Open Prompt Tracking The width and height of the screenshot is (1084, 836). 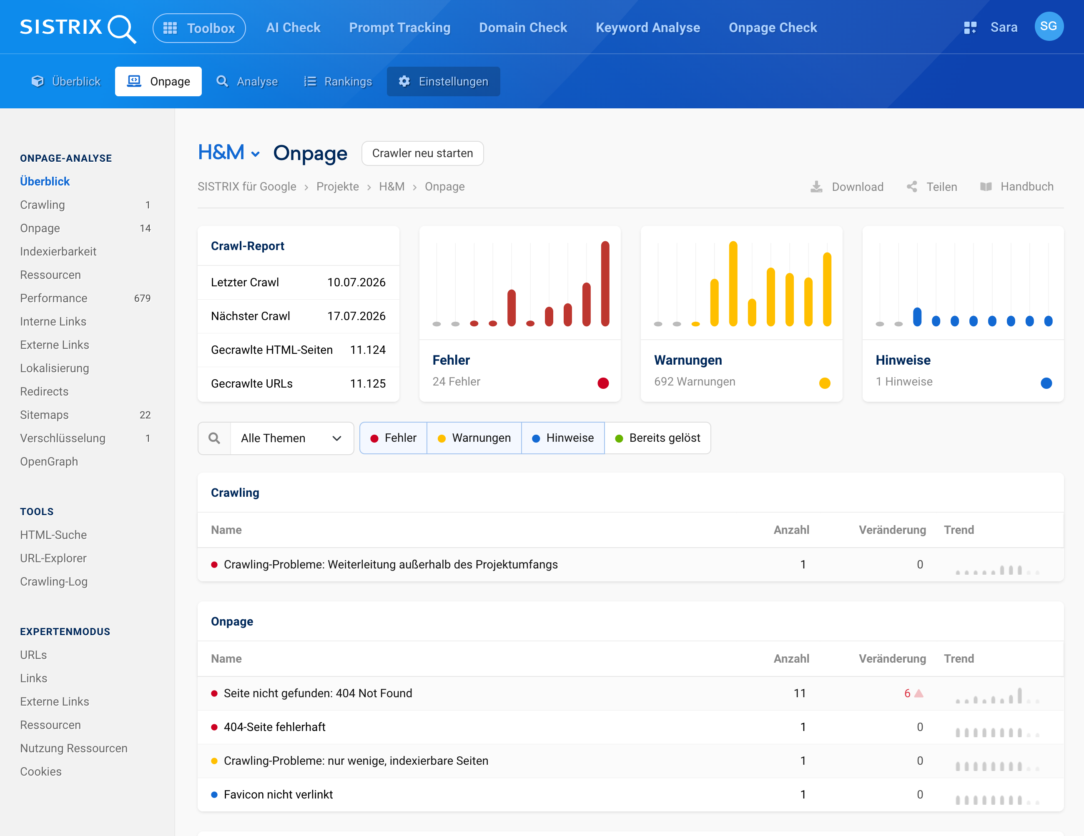click(x=399, y=28)
